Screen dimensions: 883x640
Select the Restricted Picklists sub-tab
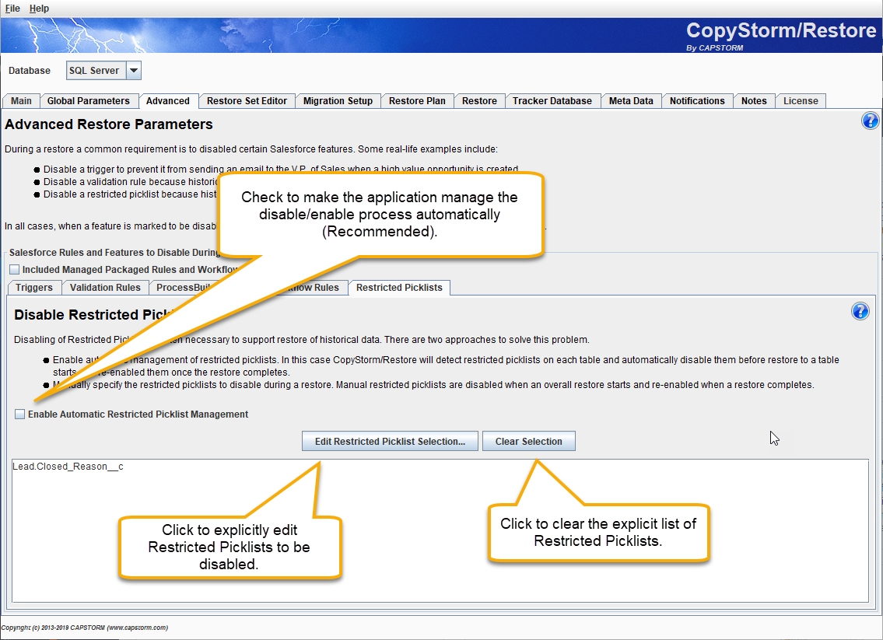click(x=399, y=288)
